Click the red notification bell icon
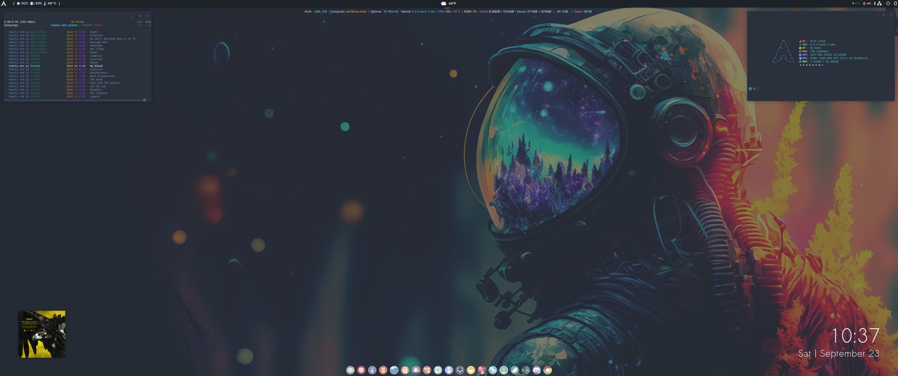This screenshot has width=898, height=376. tap(864, 3)
